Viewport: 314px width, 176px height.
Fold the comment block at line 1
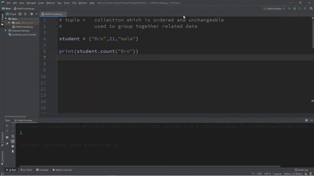pos(57,20)
